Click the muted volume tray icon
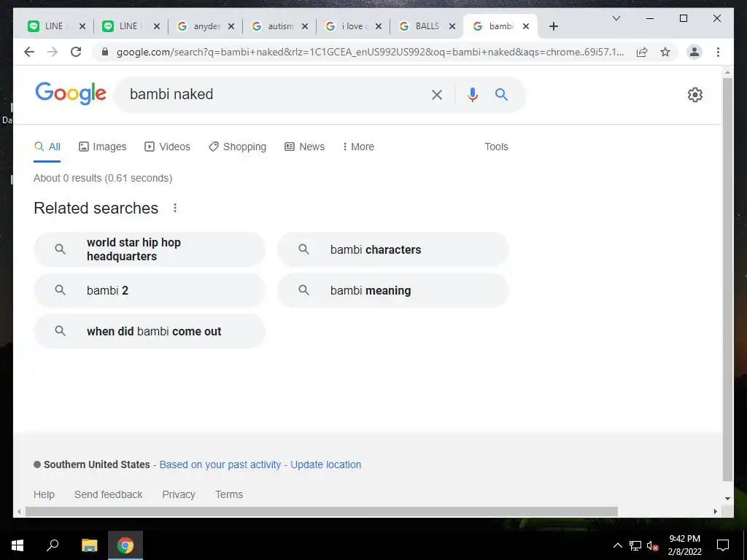The height and width of the screenshot is (560, 747). point(652,545)
